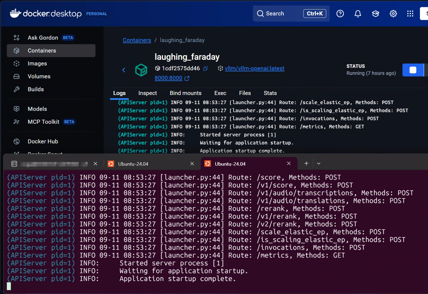
Task: Click the external link icon next to 8000:8000
Action: point(187,78)
